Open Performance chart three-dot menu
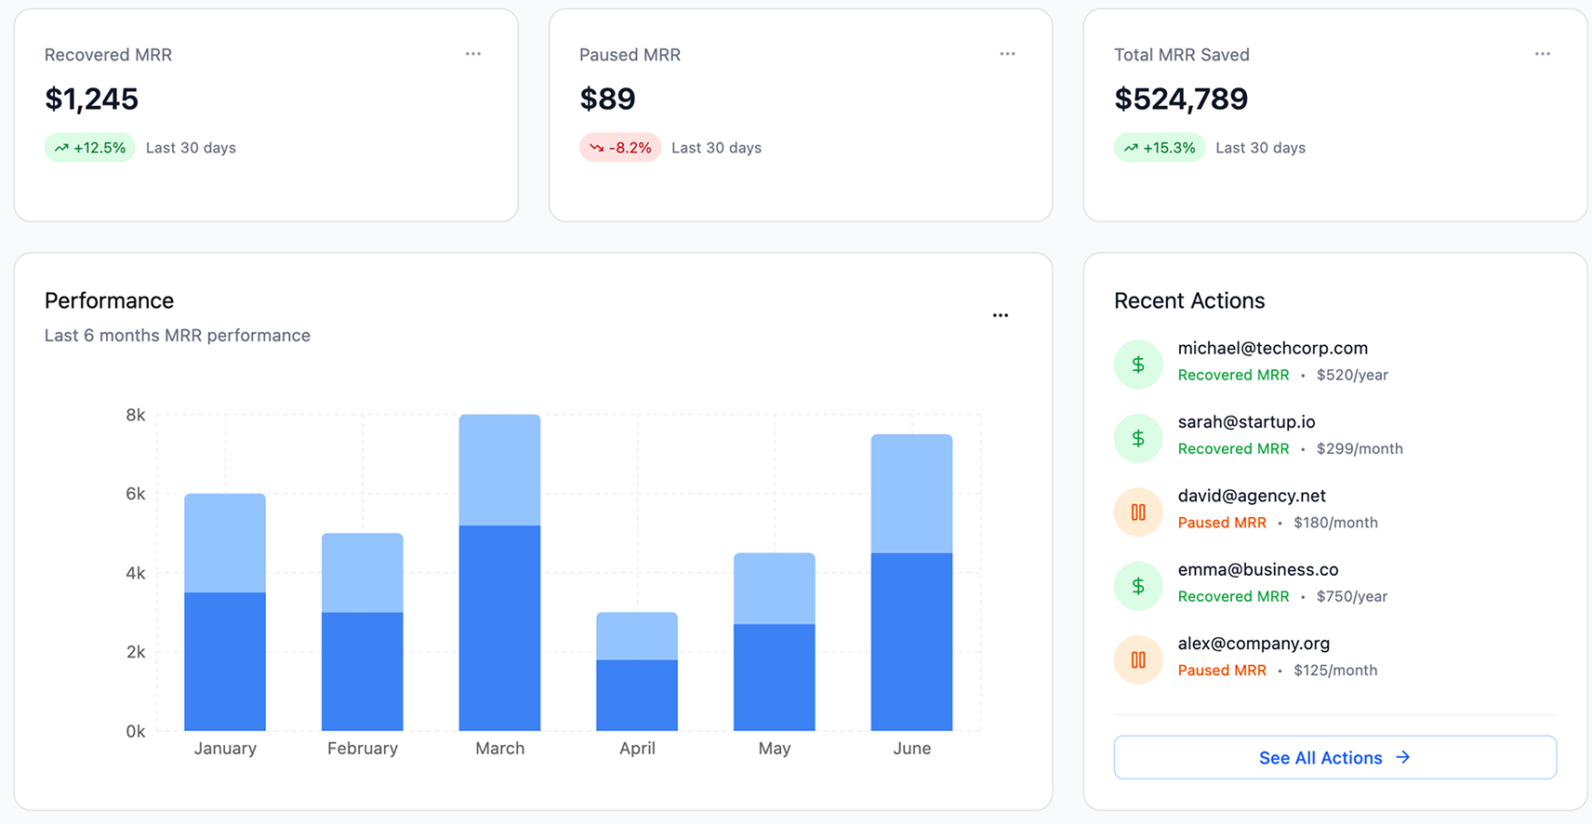Screen dimensions: 1592x824 1000,315
